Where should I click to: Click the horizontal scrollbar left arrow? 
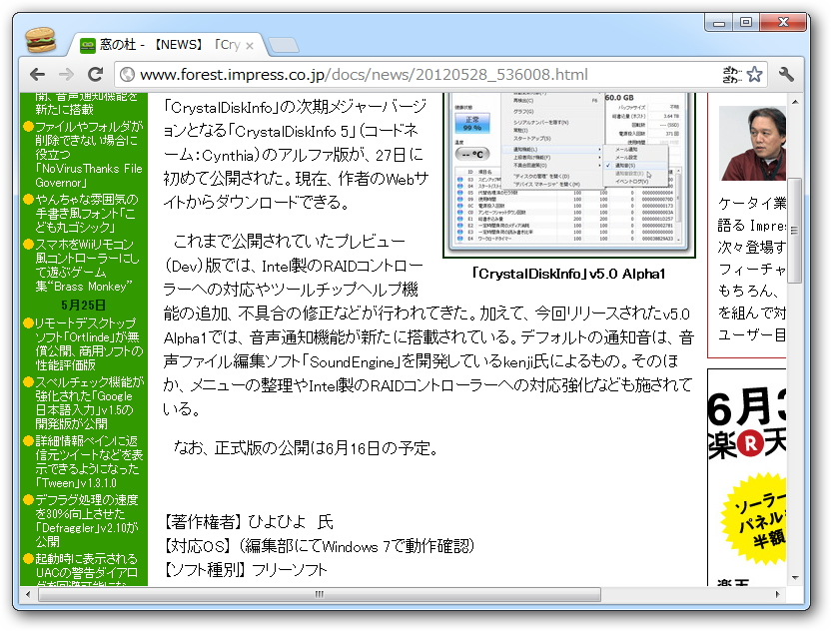[x=28, y=594]
